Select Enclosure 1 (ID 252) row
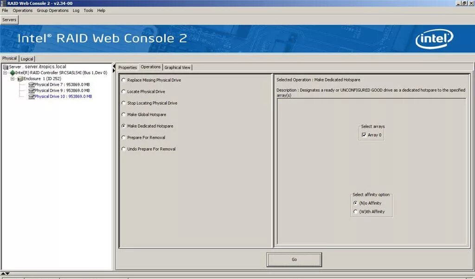 point(39,79)
